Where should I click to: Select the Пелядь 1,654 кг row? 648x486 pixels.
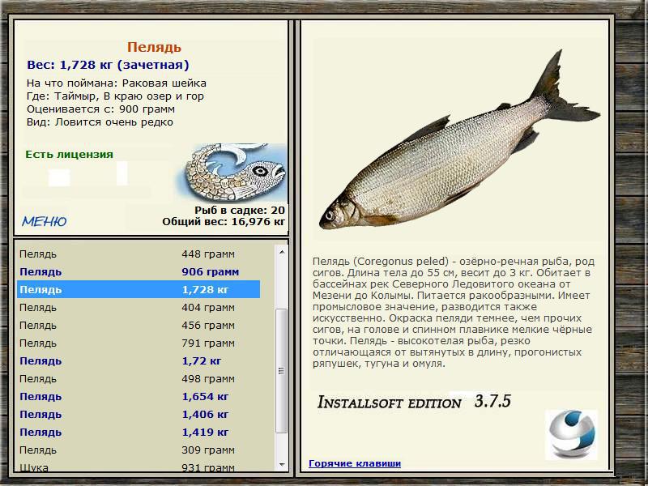139,396
